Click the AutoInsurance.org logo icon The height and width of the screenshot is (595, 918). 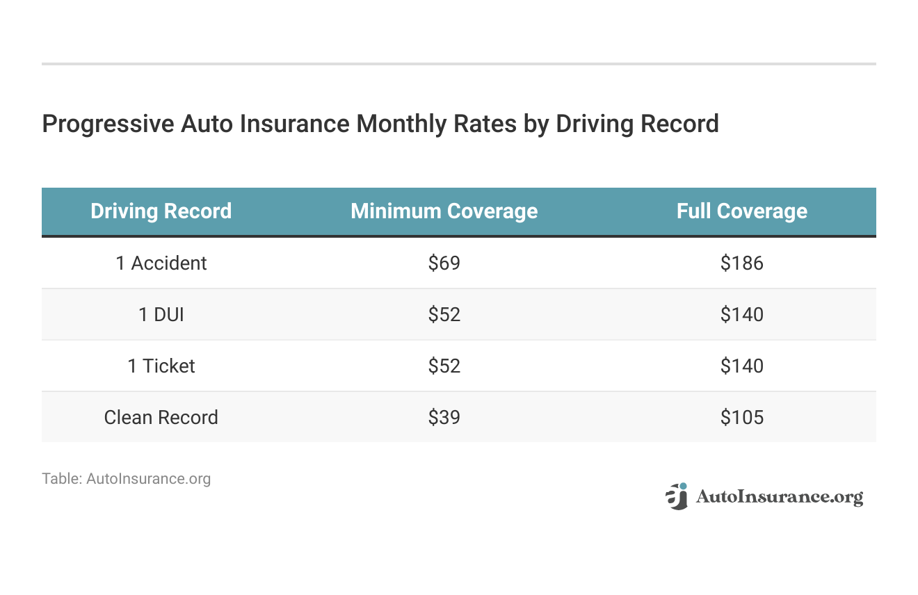click(x=676, y=496)
